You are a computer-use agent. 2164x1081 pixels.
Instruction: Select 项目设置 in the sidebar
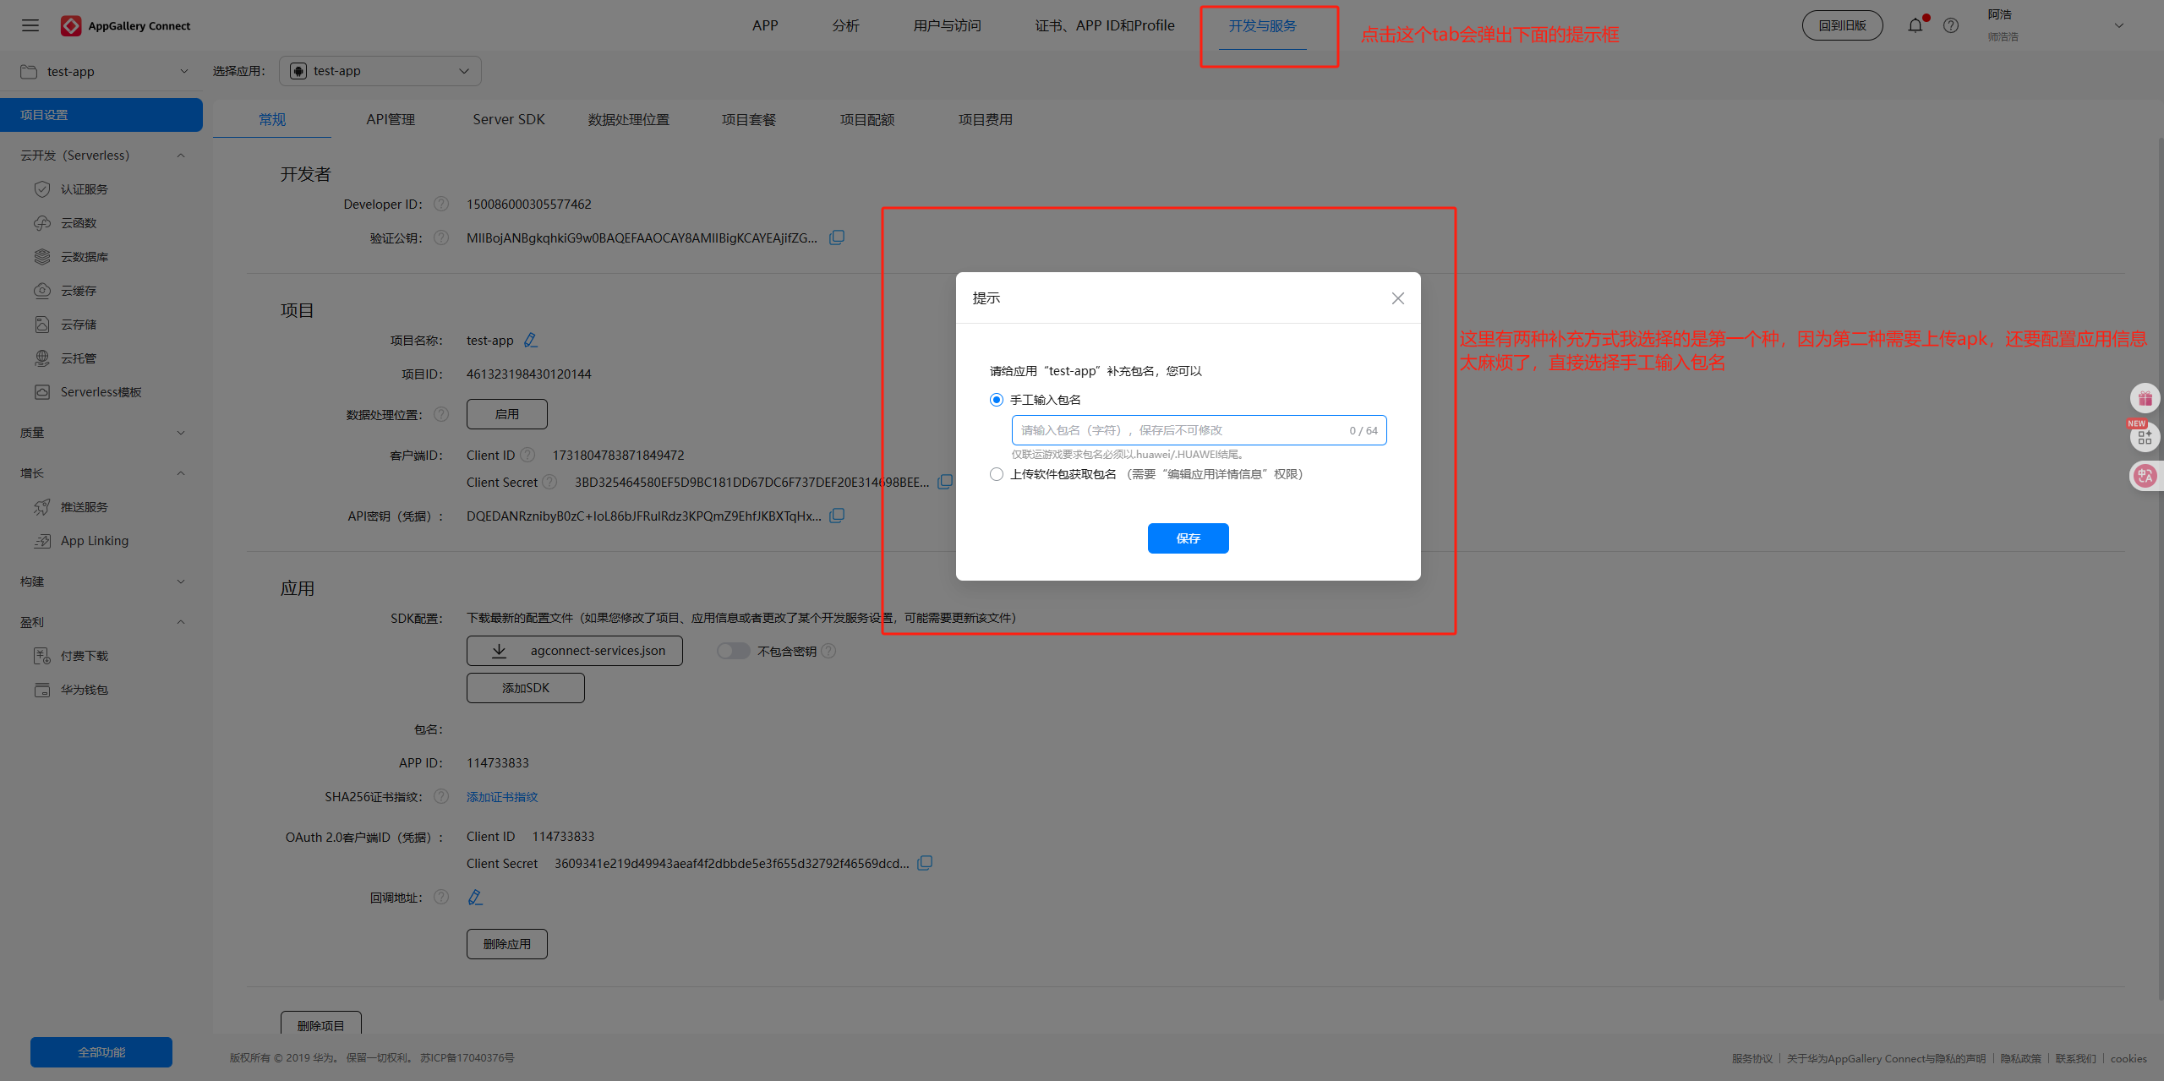pos(101,115)
